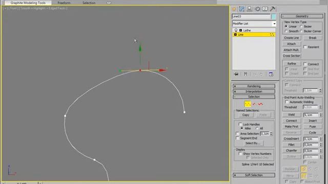Select Smooth new vertex type
Image resolution: width=328 pixels, height=184 pixels.
click(x=286, y=31)
